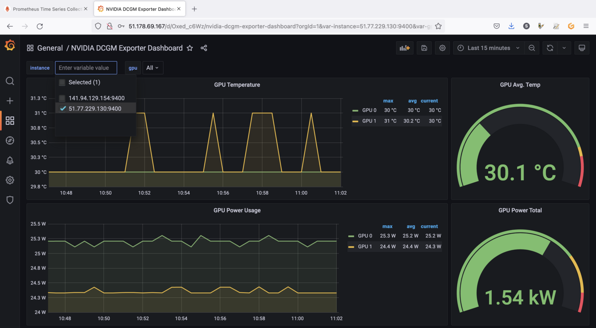Expand the gpu variable All dropdown

tap(152, 68)
